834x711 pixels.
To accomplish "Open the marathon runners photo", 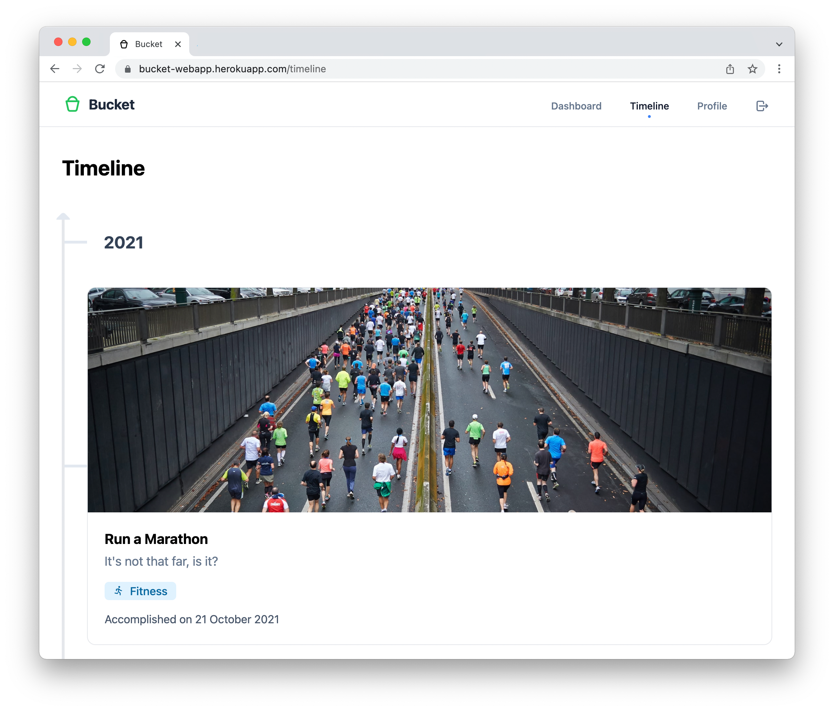I will tap(429, 400).
